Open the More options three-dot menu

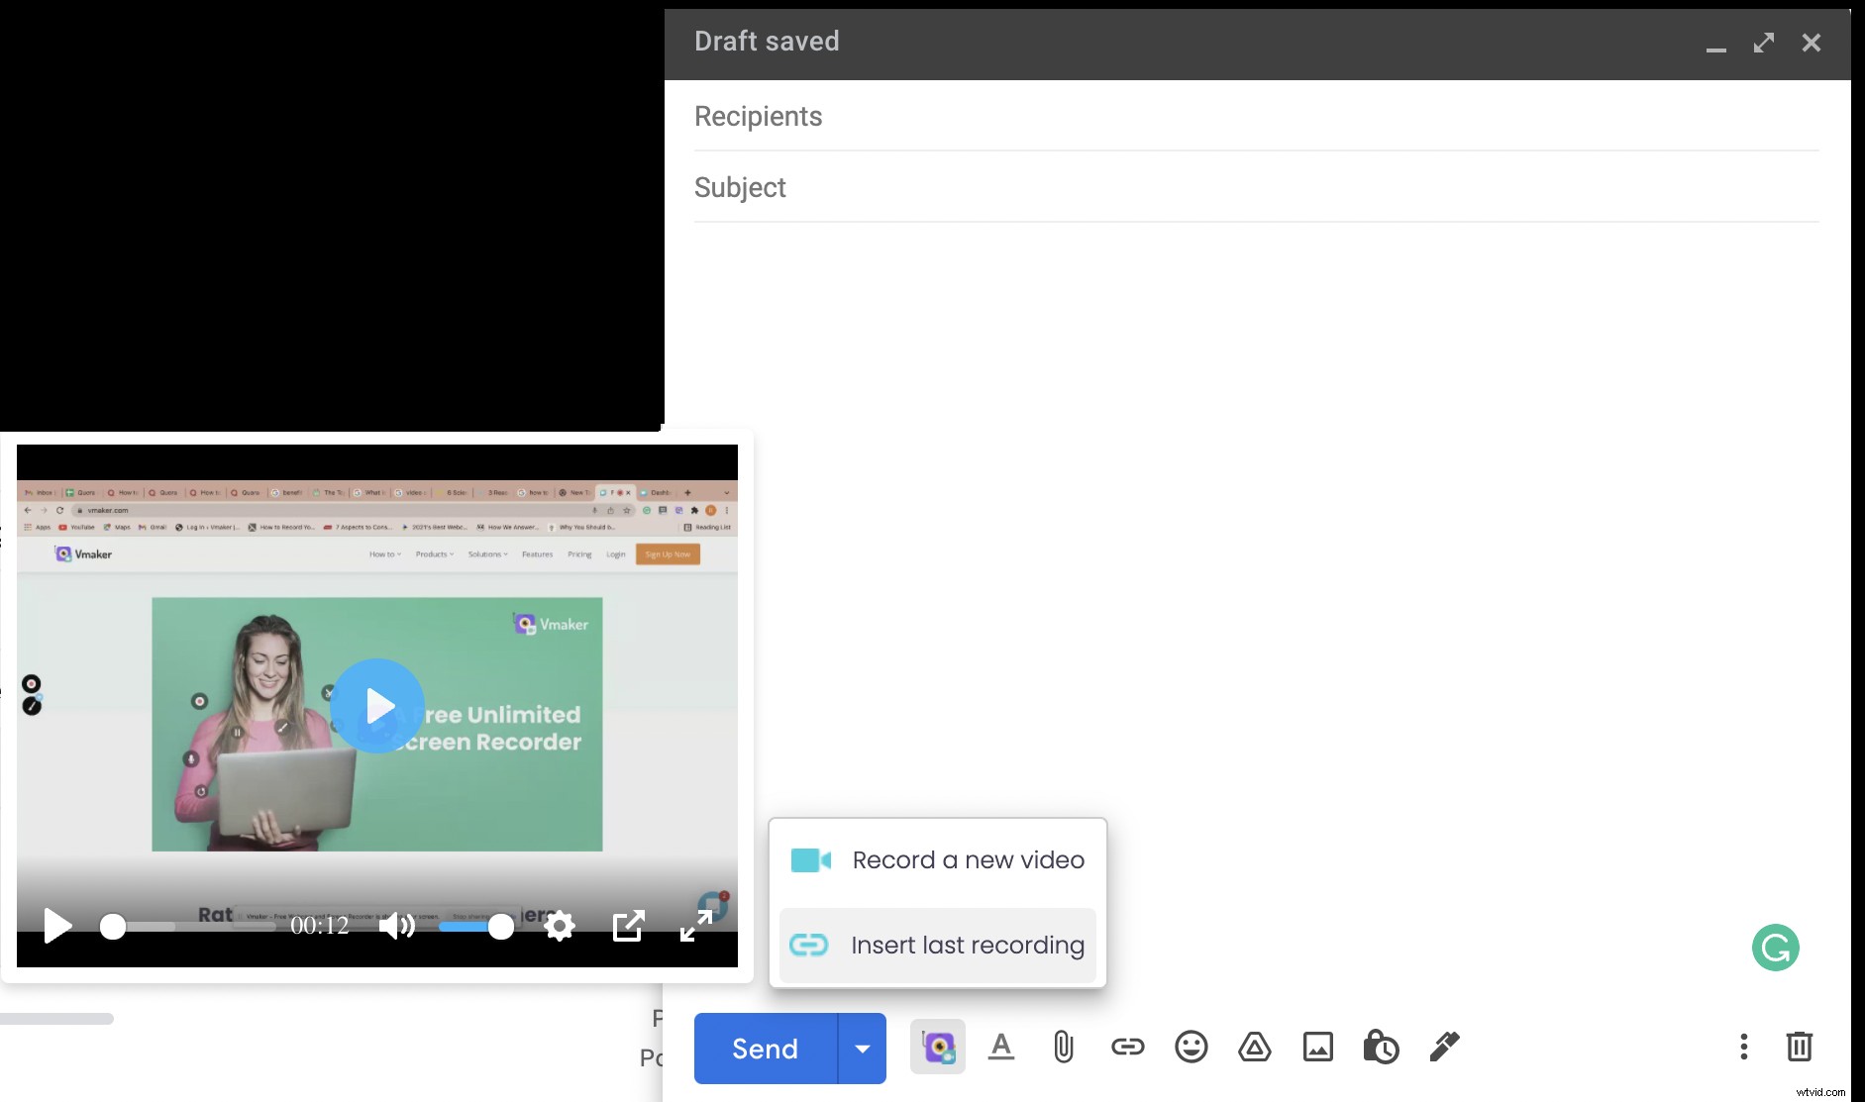1743,1047
